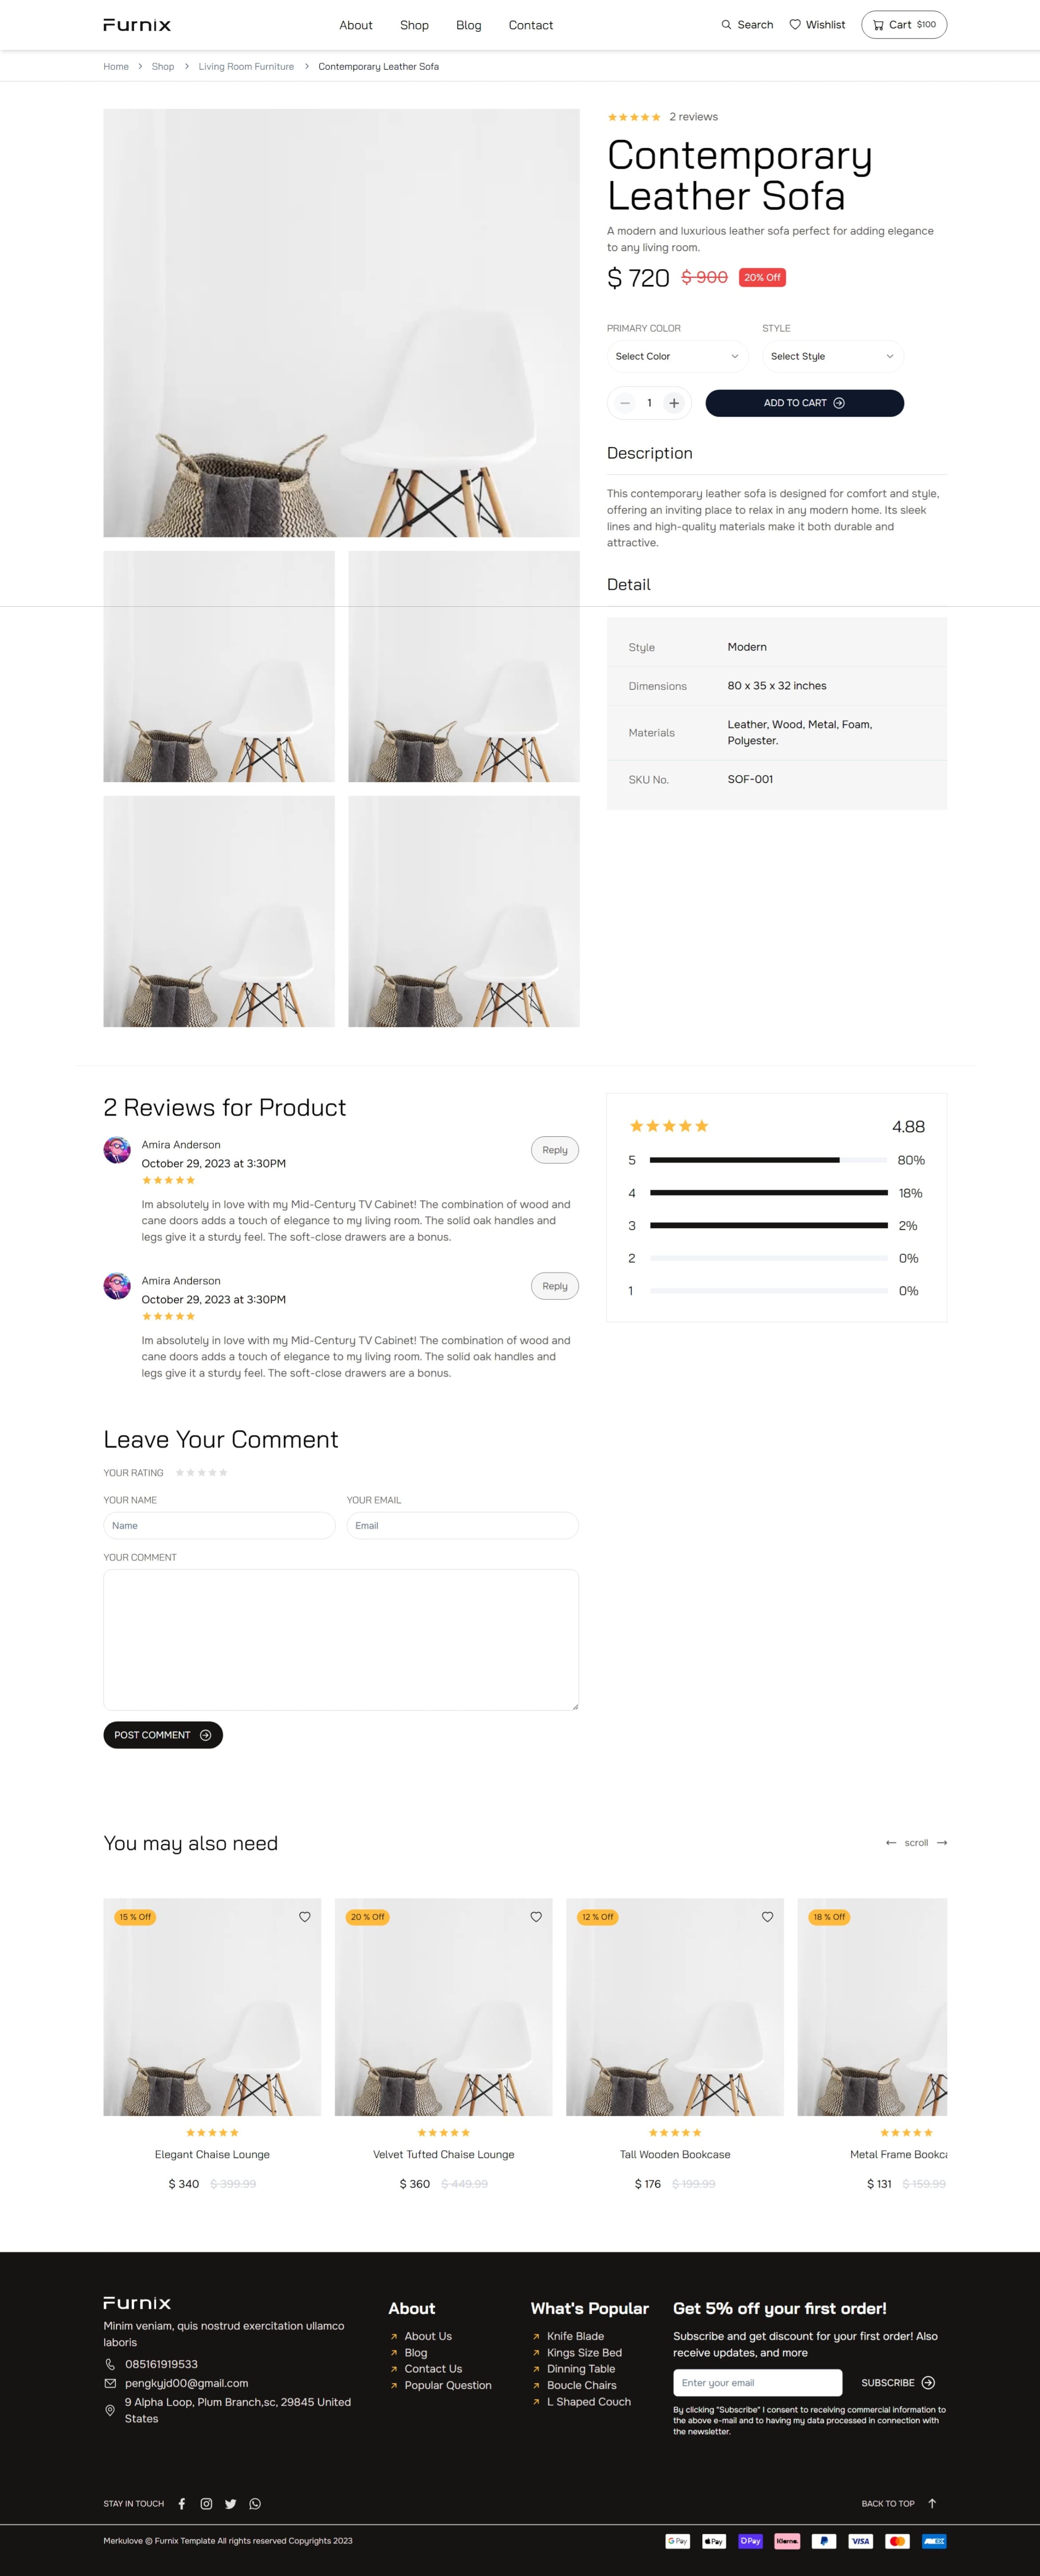Increase quantity with the plus button
This screenshot has width=1040, height=2576.
(674, 403)
